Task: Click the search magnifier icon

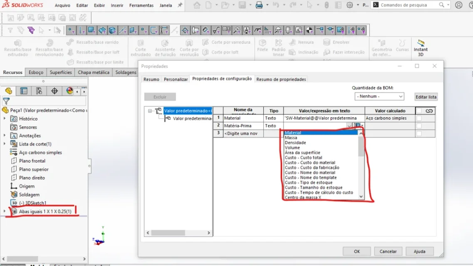Action: tap(441, 5)
